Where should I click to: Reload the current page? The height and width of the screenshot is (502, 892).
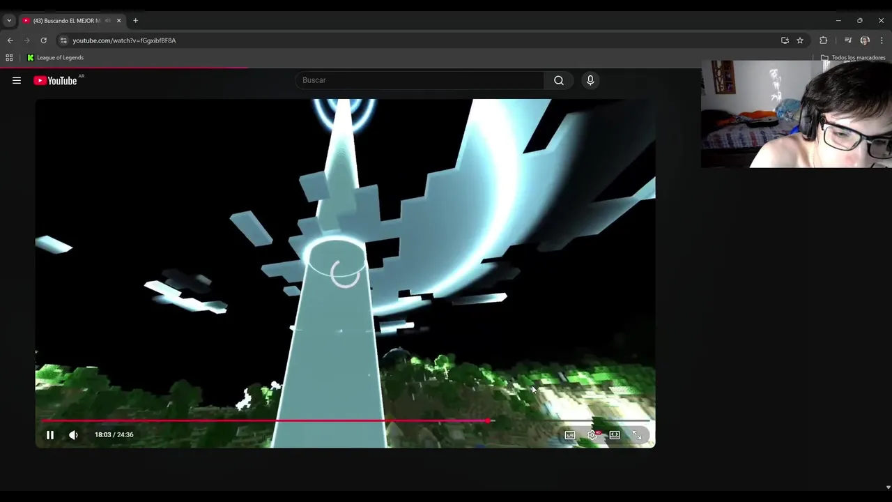(x=43, y=40)
